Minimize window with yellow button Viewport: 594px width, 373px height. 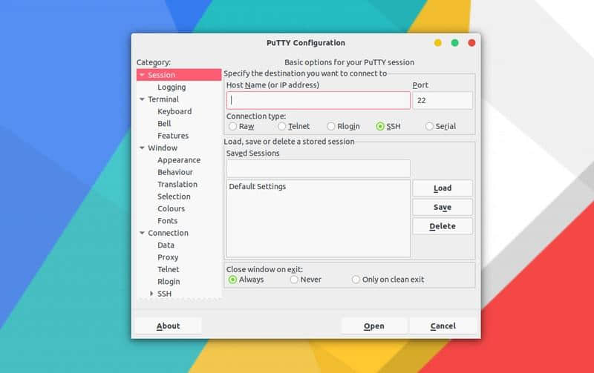pos(438,43)
